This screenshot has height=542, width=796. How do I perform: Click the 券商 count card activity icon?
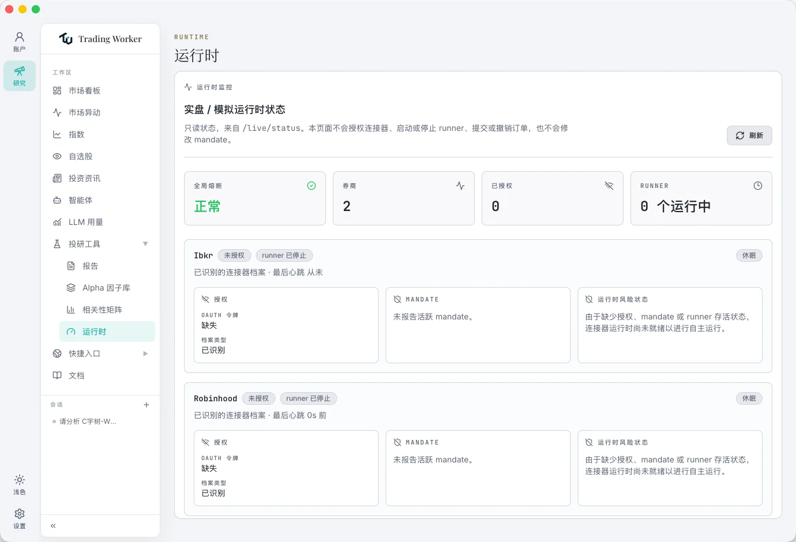coord(460,186)
